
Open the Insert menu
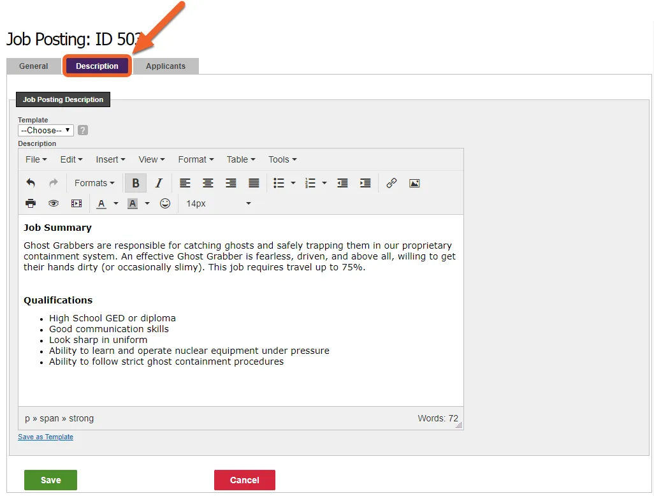click(x=110, y=159)
